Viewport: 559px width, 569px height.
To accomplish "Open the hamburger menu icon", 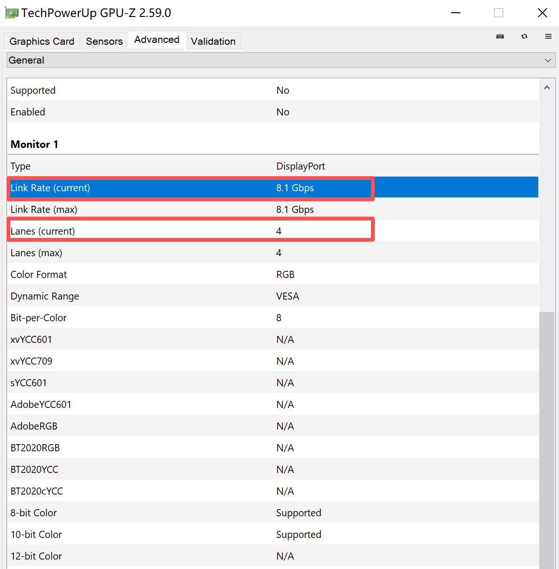I will 548,36.
